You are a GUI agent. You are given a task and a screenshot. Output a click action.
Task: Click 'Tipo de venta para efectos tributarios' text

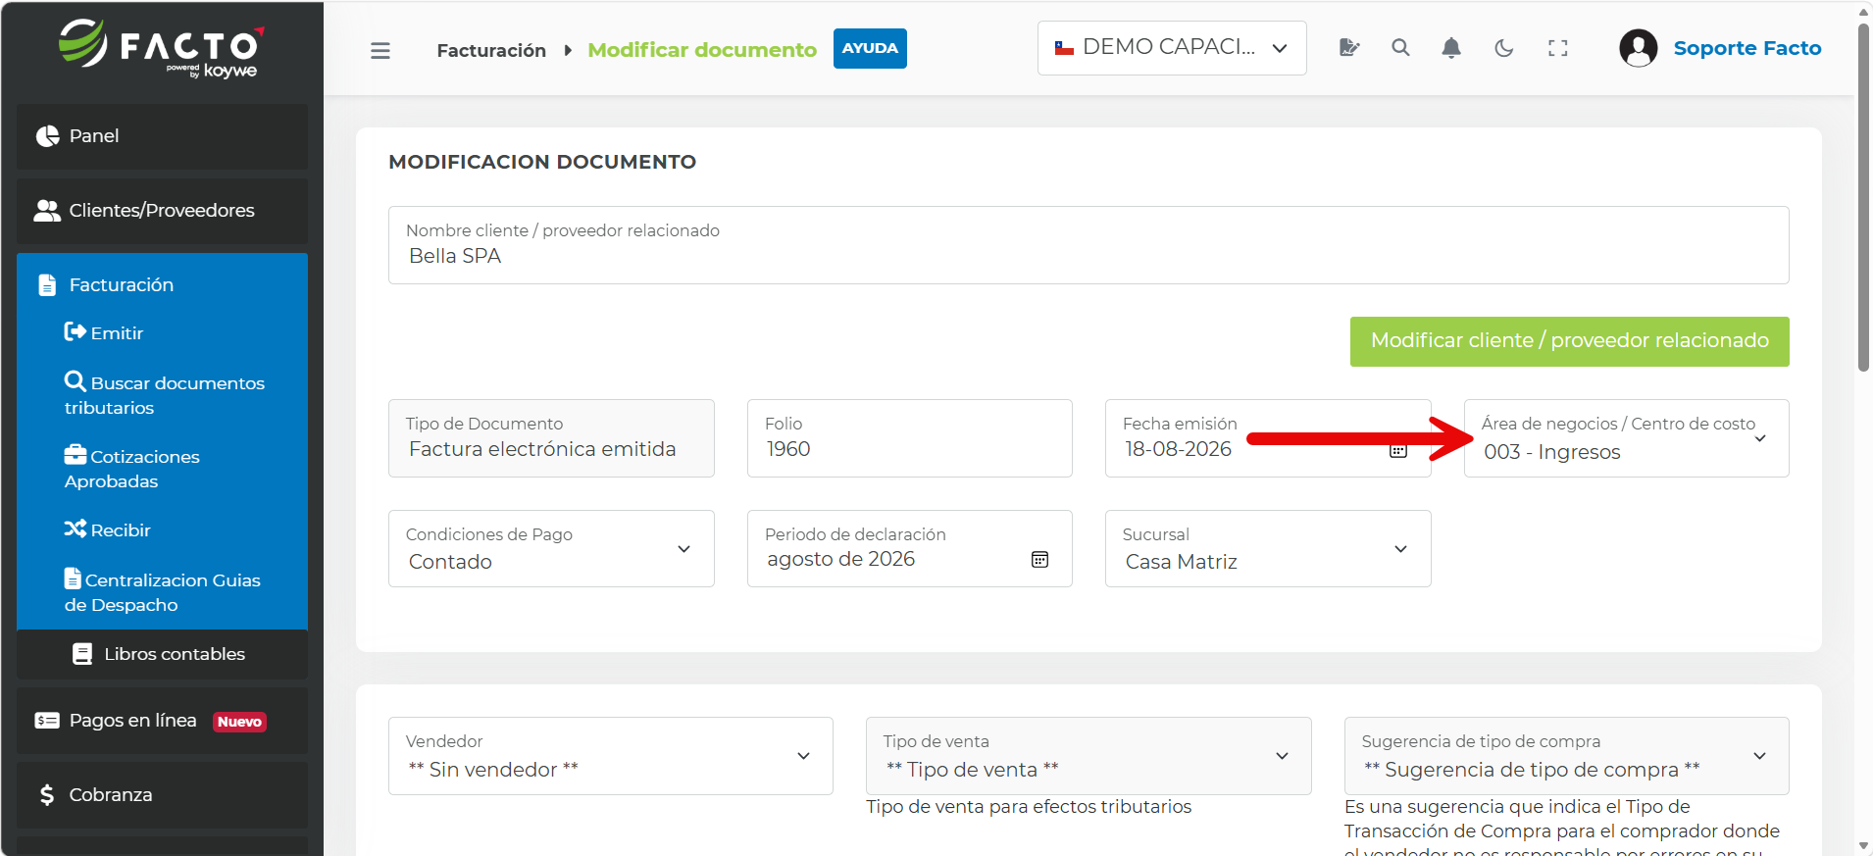[1029, 807]
